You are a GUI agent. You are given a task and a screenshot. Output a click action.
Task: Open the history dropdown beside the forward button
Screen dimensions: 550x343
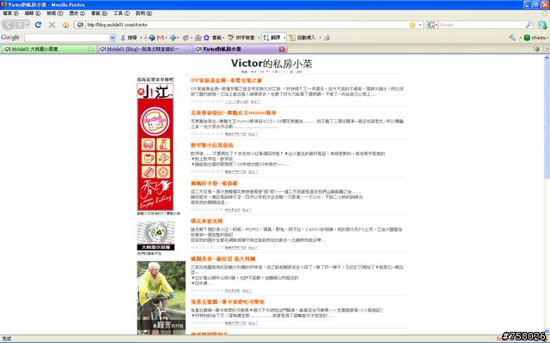point(27,25)
